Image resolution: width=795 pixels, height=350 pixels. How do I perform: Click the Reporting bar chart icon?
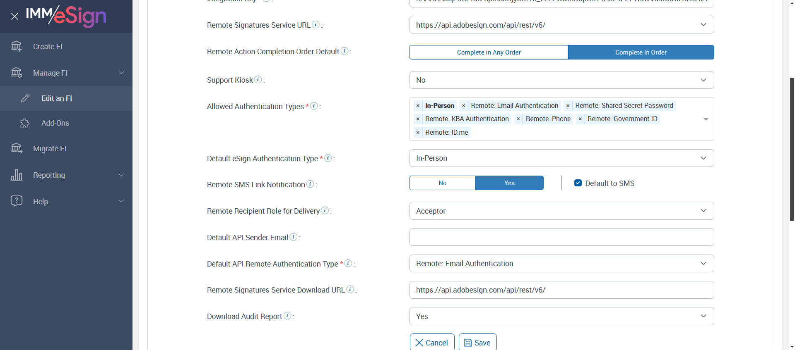[x=17, y=175]
